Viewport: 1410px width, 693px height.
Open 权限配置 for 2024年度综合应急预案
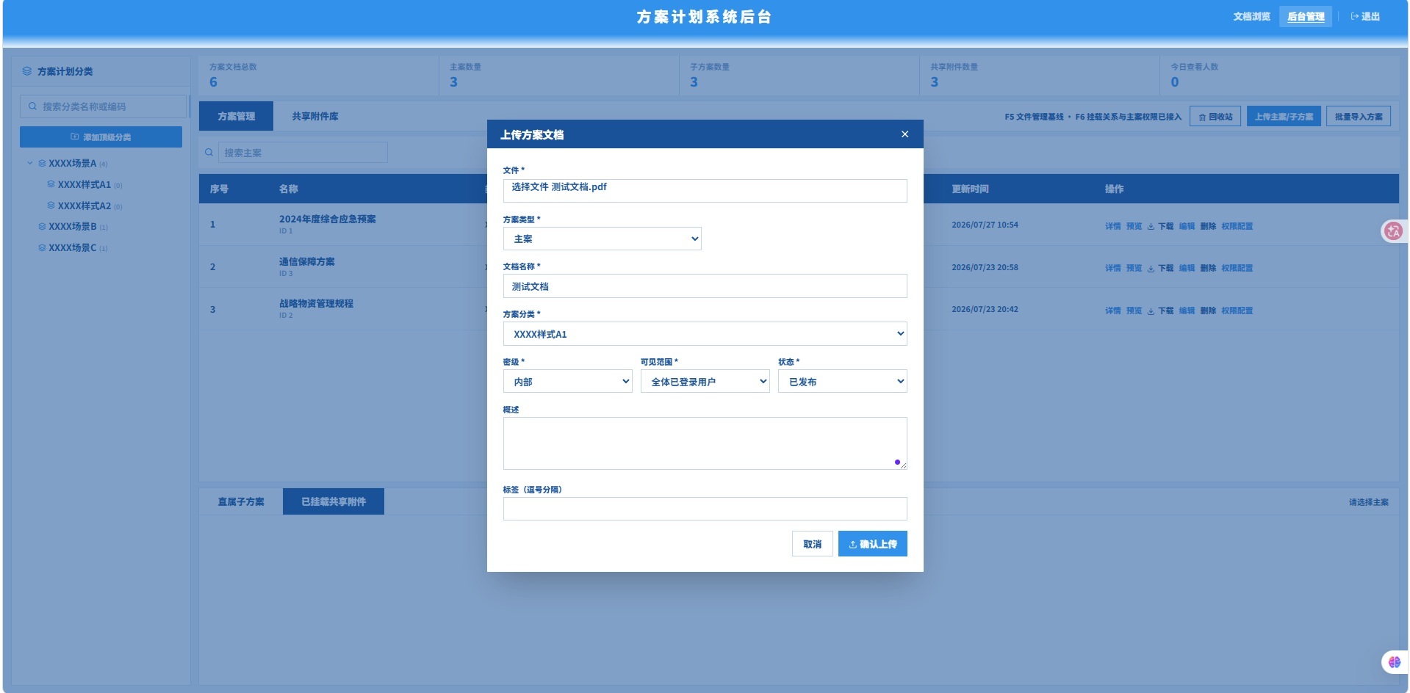(1237, 226)
